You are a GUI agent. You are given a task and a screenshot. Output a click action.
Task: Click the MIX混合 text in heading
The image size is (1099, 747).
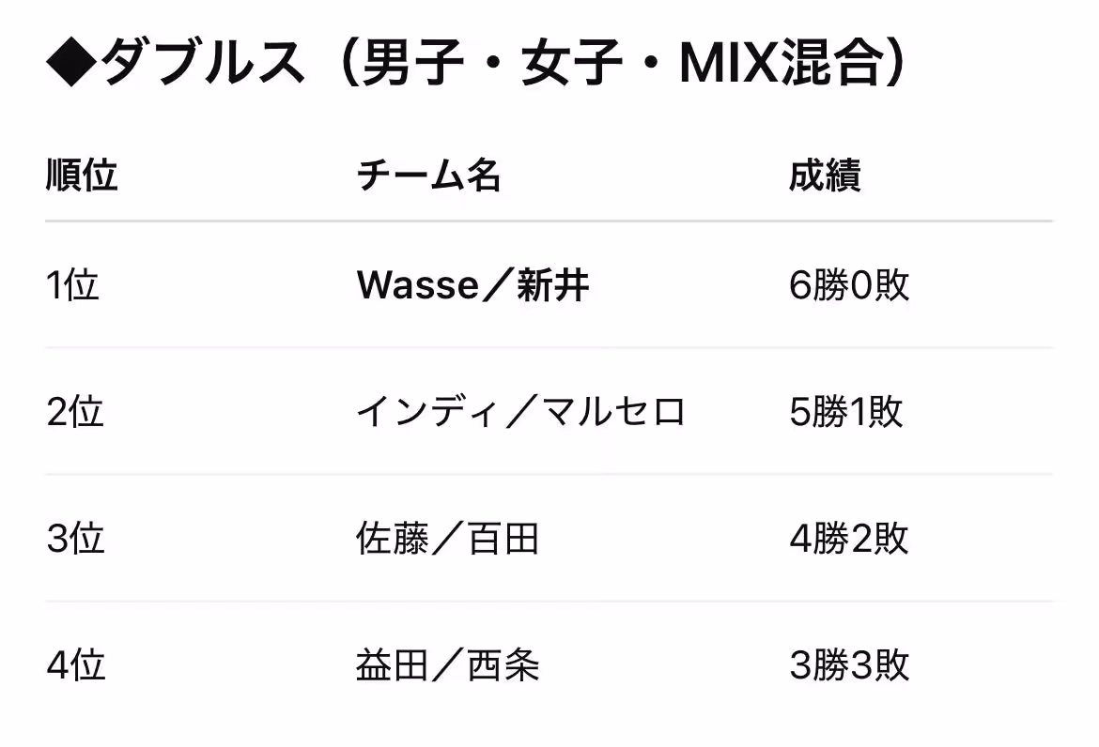pyautogui.click(x=781, y=63)
